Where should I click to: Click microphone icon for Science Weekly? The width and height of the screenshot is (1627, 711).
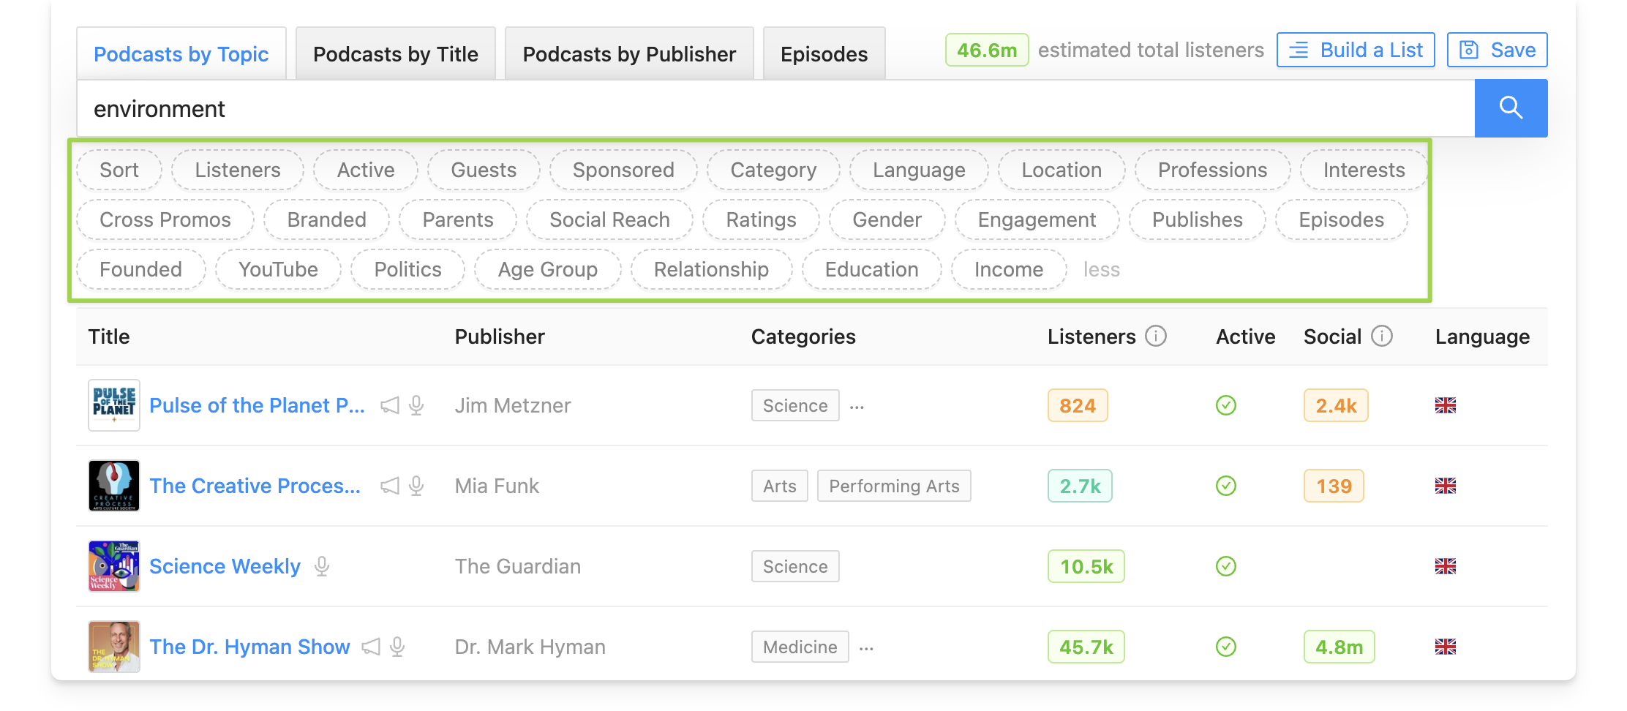(322, 566)
